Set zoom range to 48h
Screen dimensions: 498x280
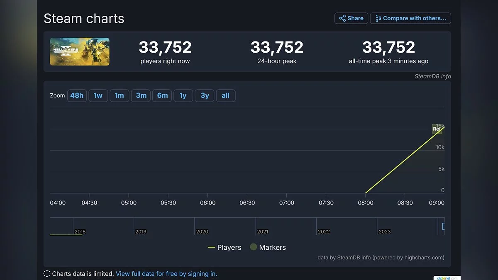77,95
